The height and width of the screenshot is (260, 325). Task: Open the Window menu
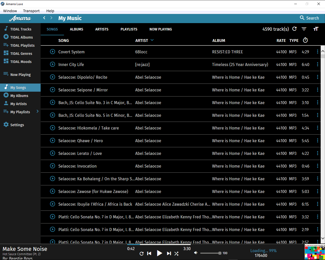click(x=10, y=11)
